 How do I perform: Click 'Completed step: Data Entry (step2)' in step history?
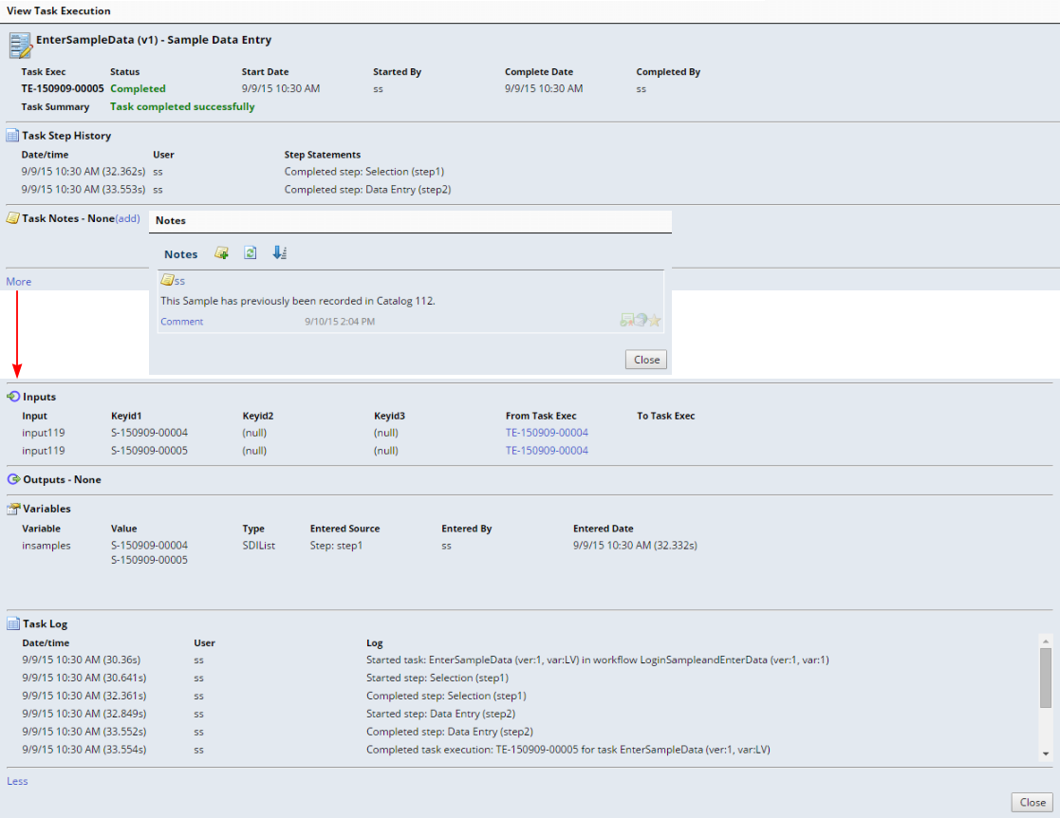coord(368,189)
